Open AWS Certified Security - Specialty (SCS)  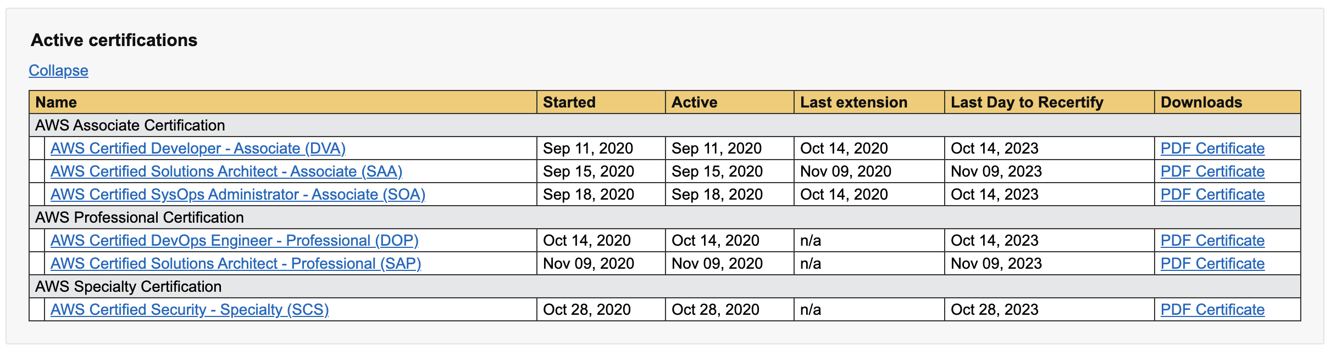[189, 309]
